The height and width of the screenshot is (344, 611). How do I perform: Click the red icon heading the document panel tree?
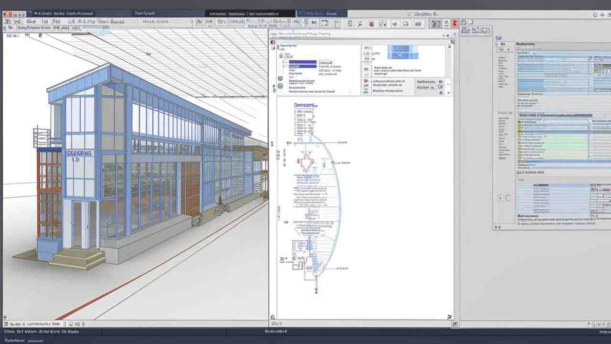click(273, 43)
